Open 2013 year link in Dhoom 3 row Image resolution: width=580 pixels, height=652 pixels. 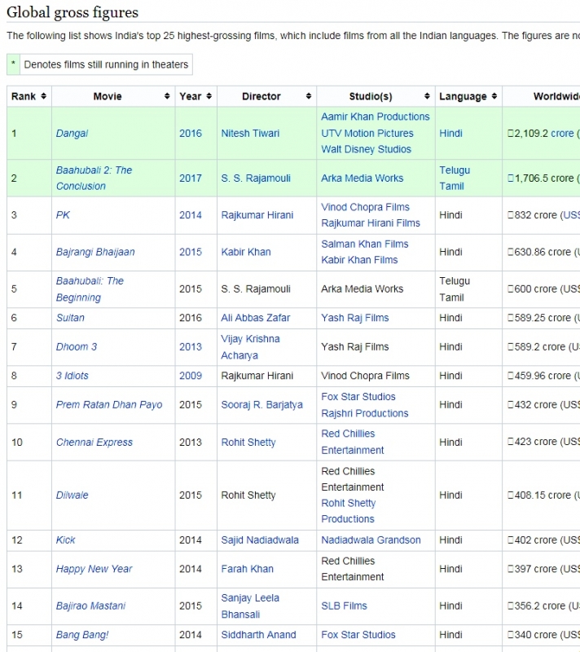tap(191, 347)
